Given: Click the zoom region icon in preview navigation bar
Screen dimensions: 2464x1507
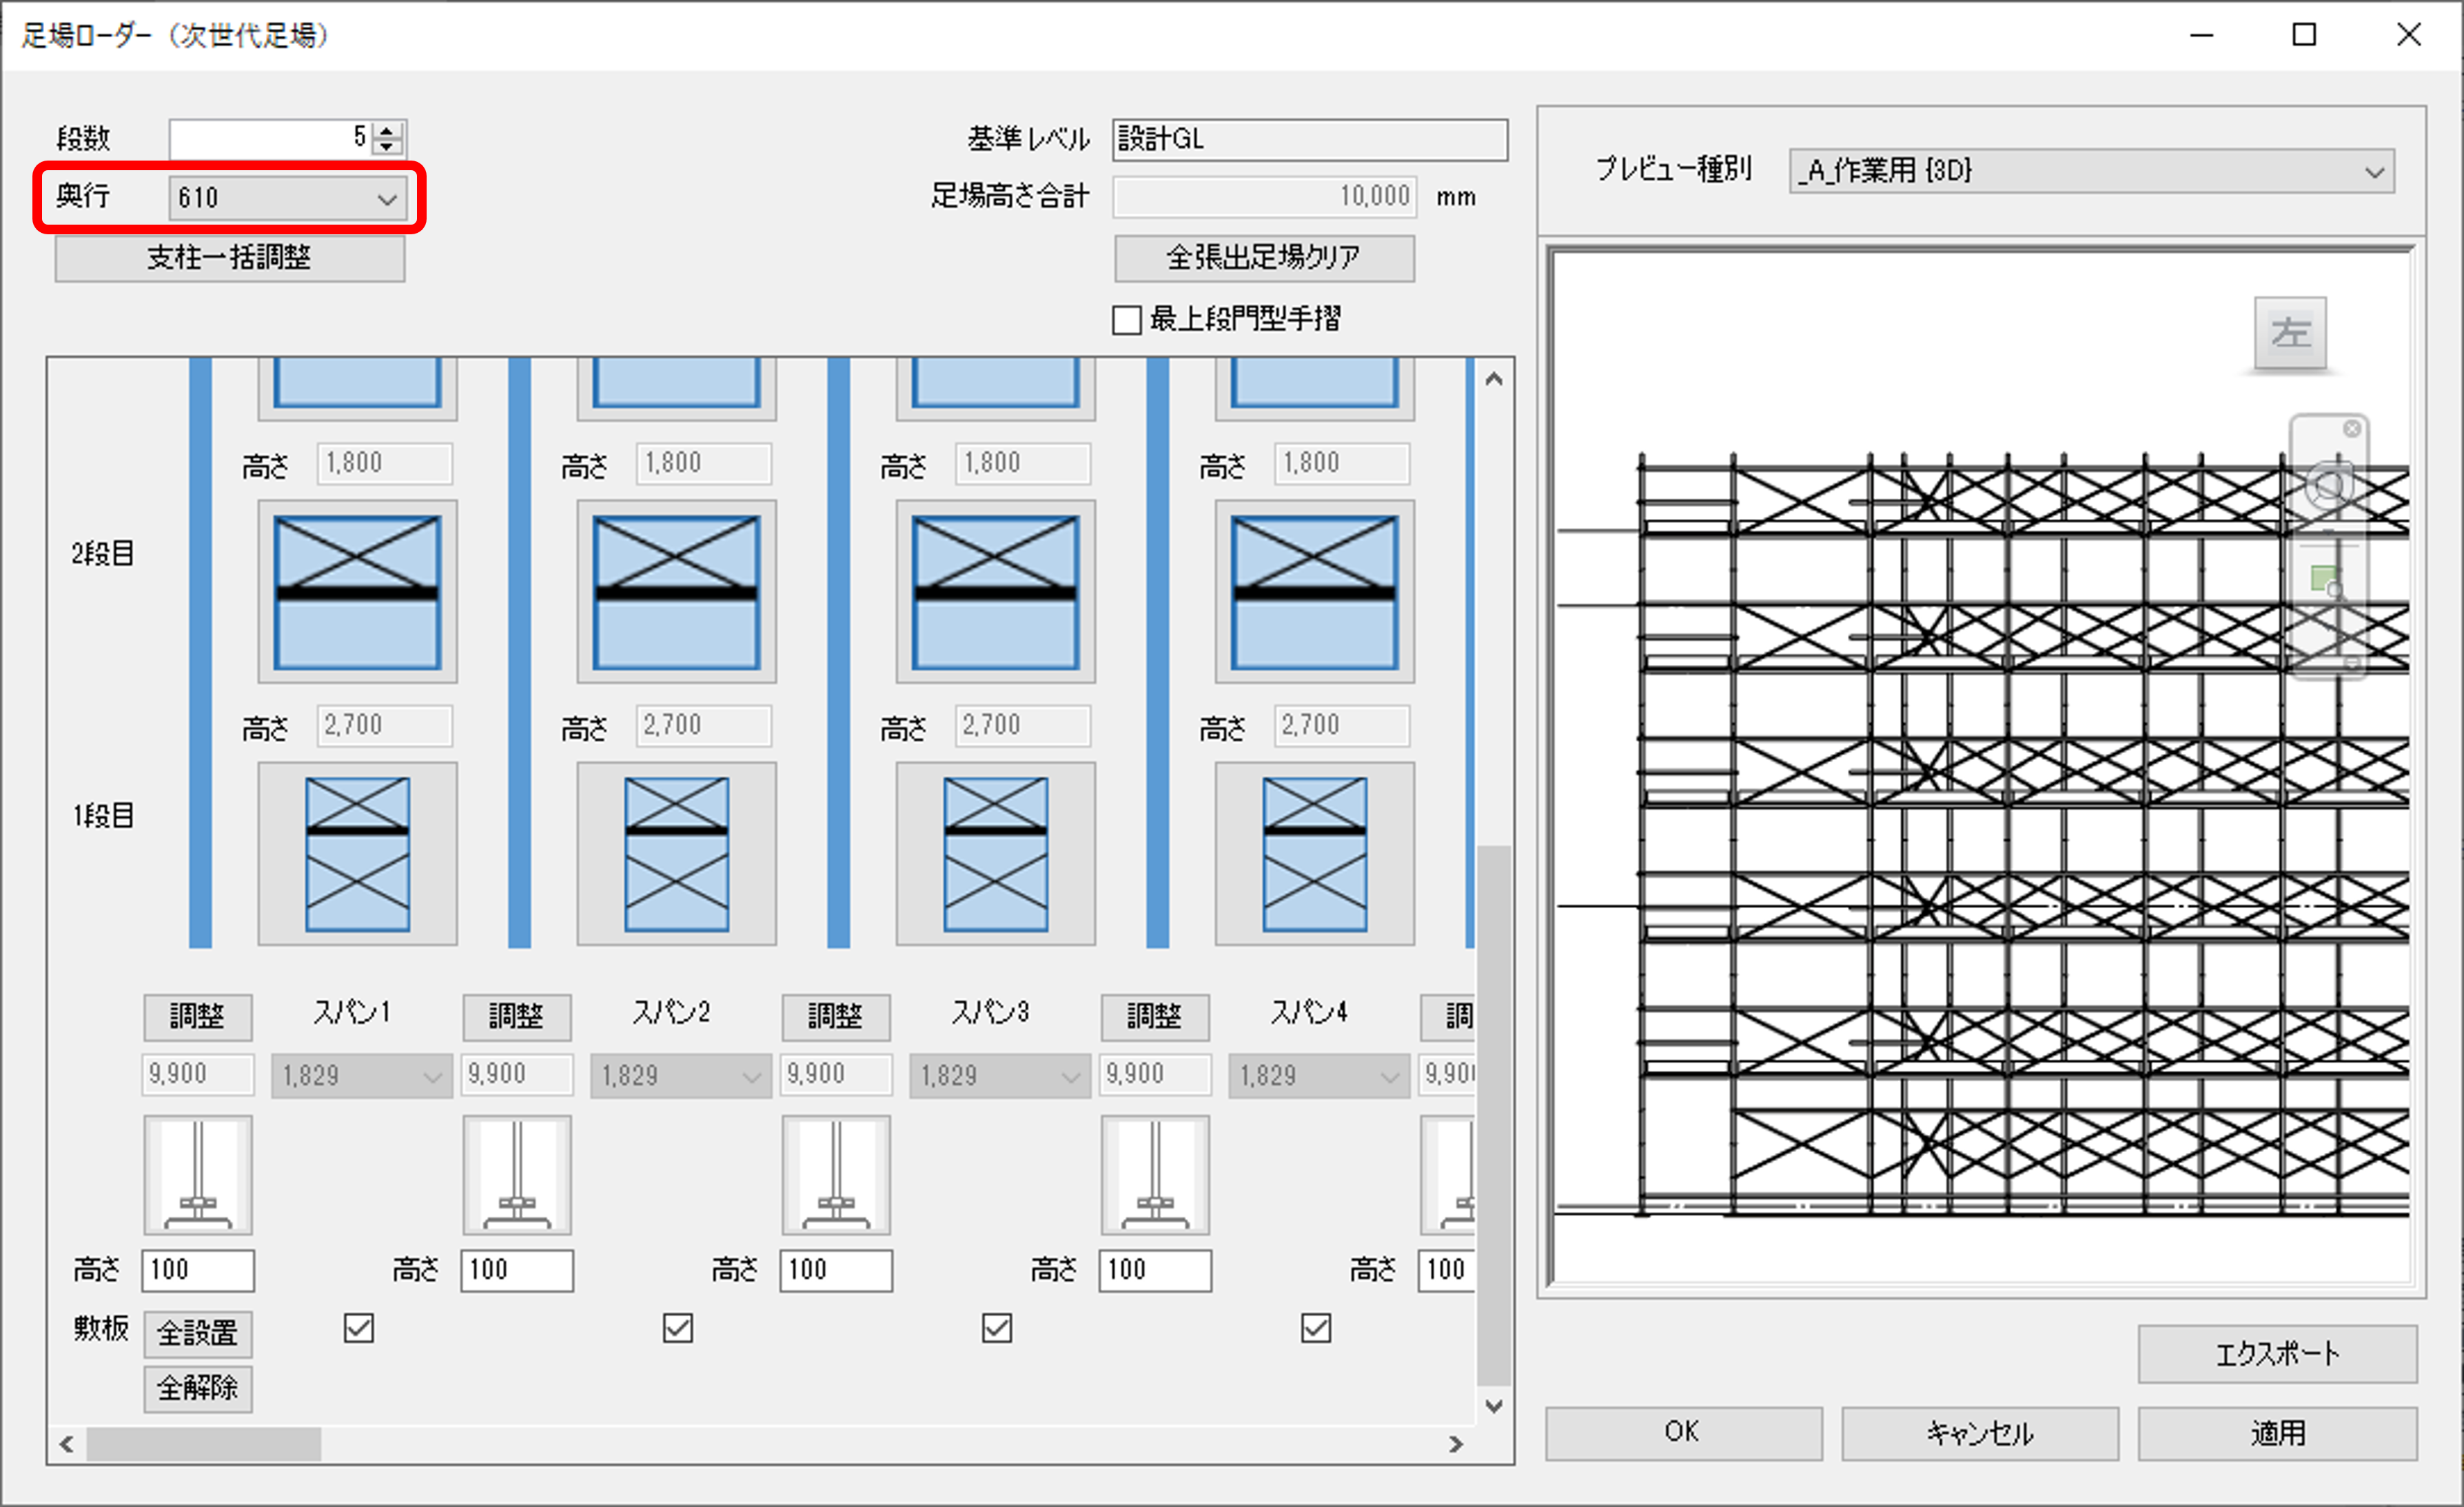Looking at the screenshot, I should tap(2327, 581).
